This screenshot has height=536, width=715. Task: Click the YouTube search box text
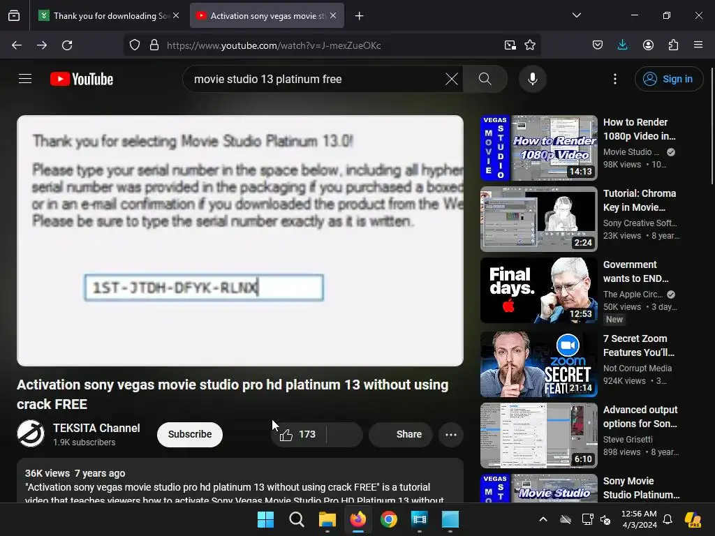coord(267,80)
